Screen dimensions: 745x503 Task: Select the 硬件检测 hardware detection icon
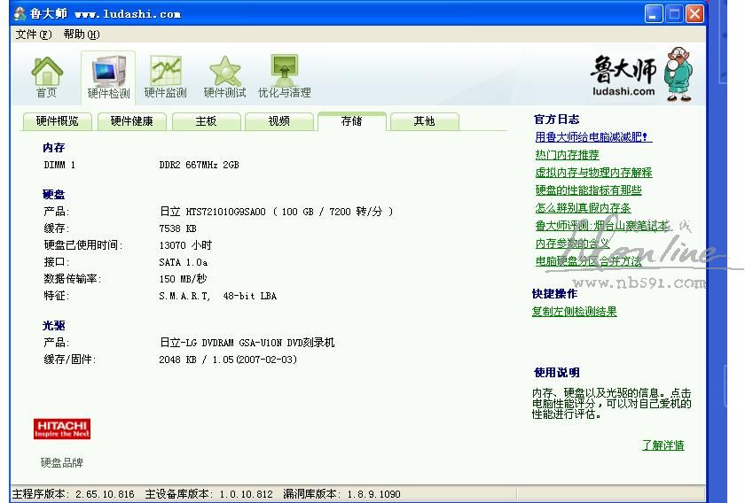[108, 77]
